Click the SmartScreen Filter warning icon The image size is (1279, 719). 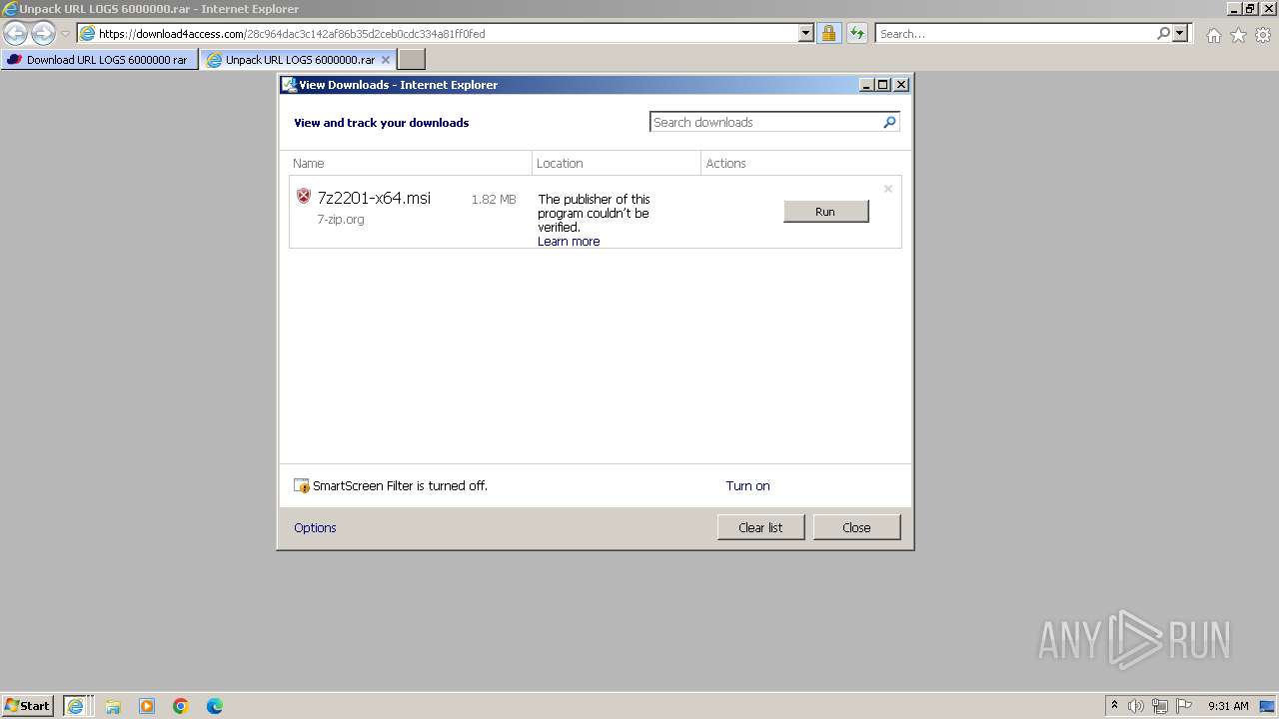pos(302,486)
